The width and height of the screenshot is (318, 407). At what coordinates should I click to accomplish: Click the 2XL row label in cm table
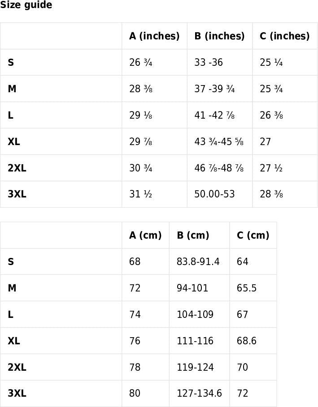coord(17,367)
